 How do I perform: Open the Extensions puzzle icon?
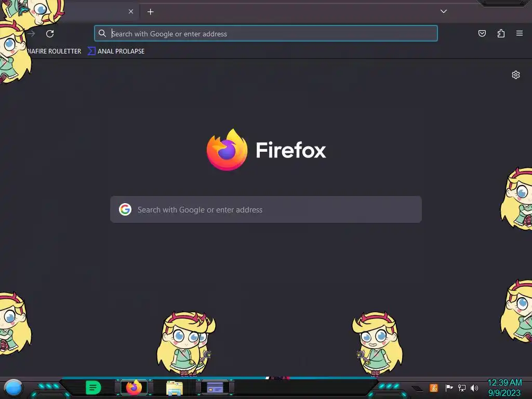point(501,33)
